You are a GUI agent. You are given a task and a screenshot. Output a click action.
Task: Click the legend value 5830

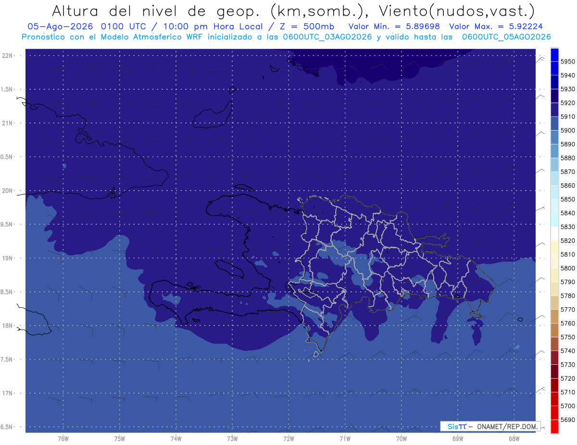coord(567,227)
